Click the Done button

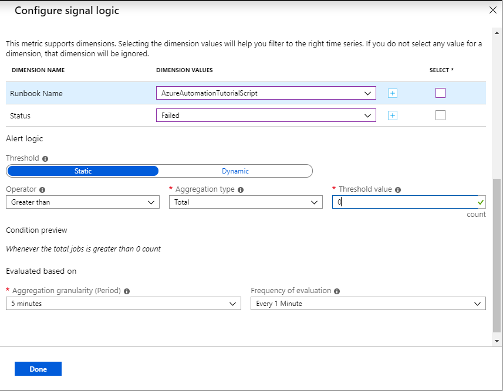click(38, 369)
